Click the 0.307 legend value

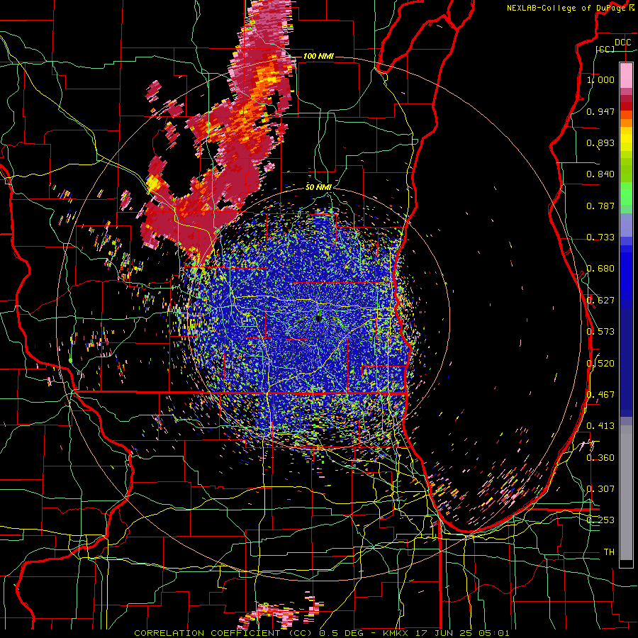point(600,489)
